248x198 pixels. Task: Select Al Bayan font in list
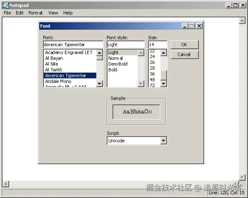click(70, 58)
